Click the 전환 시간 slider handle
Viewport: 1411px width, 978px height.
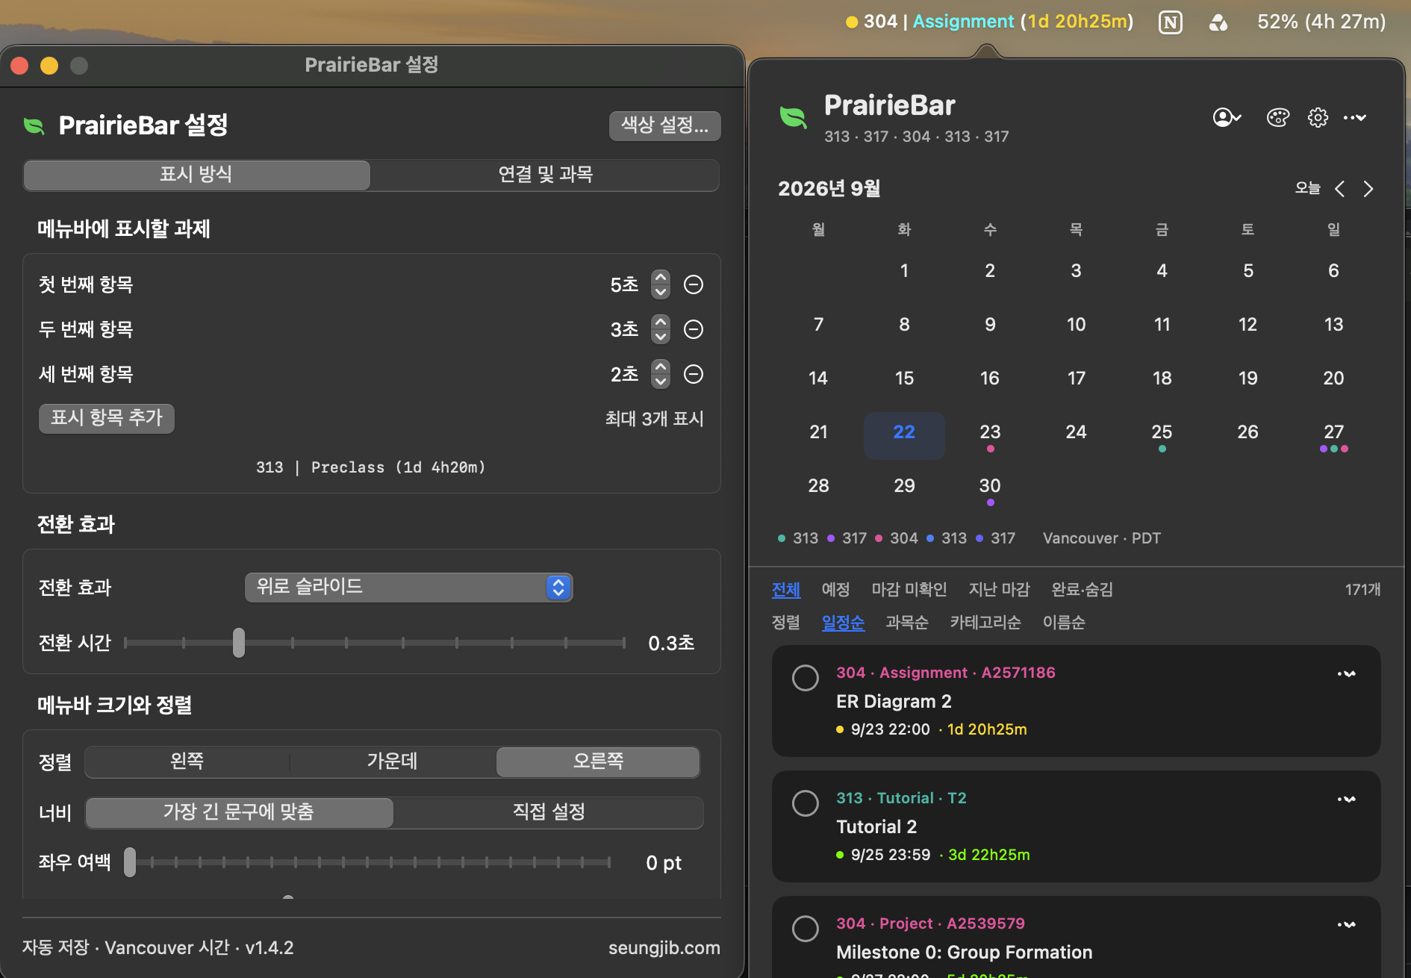[238, 643]
